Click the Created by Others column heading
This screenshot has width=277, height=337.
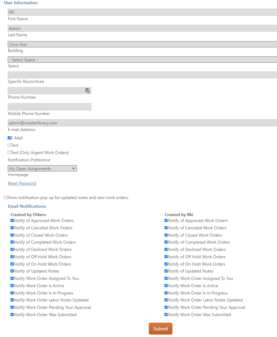pos(28,214)
